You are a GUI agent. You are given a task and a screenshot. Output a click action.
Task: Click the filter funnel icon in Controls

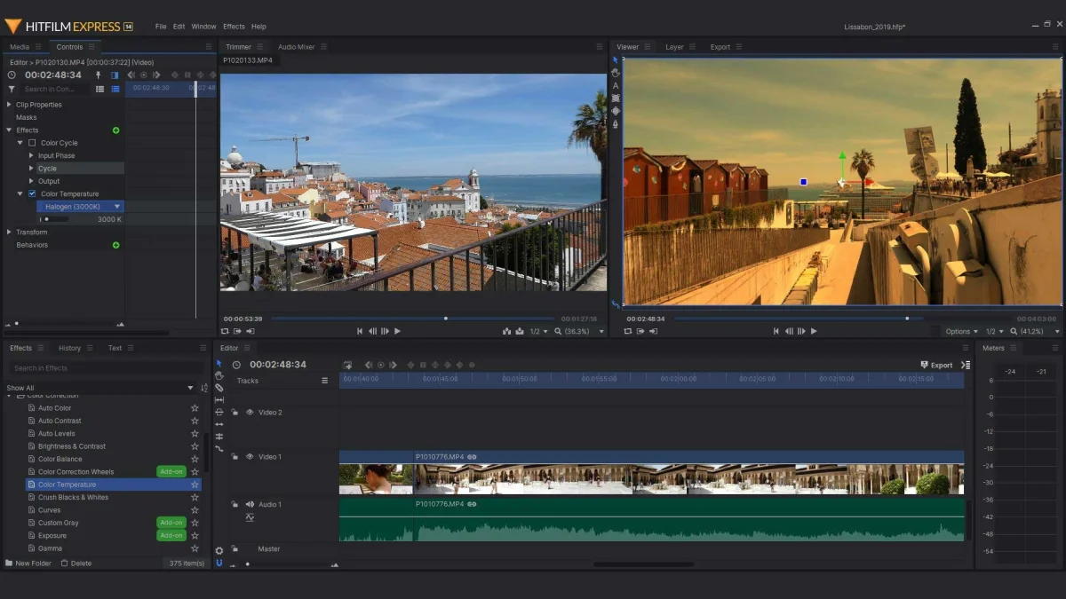(x=12, y=89)
